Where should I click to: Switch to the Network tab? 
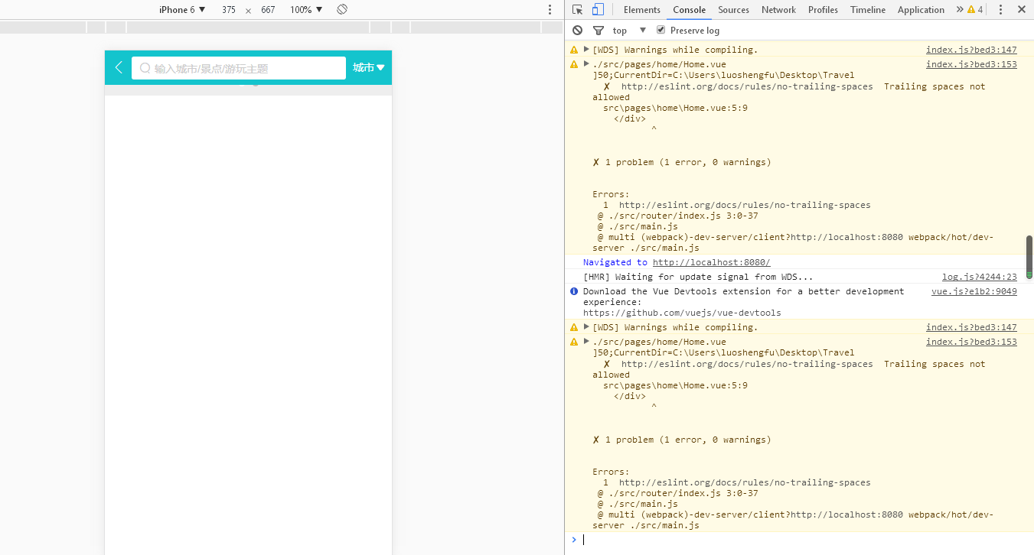(778, 10)
